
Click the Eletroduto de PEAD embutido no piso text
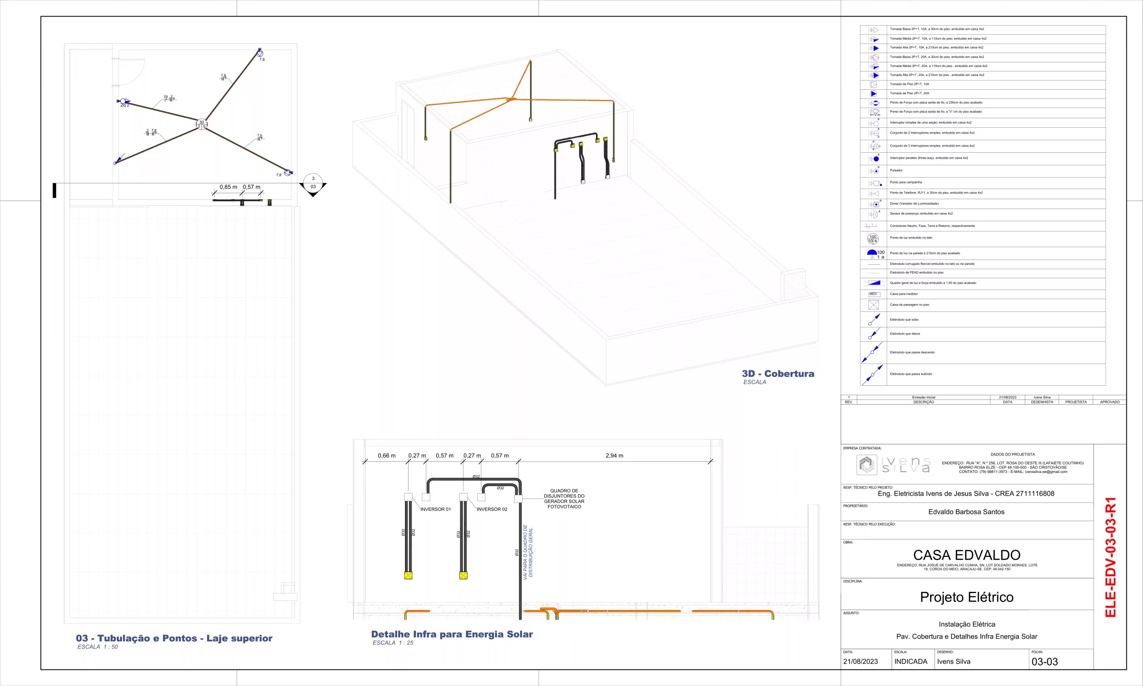tap(917, 273)
